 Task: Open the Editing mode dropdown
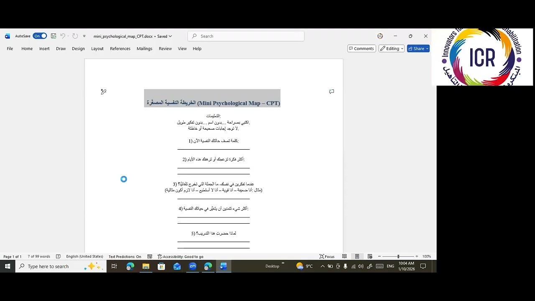point(392,48)
